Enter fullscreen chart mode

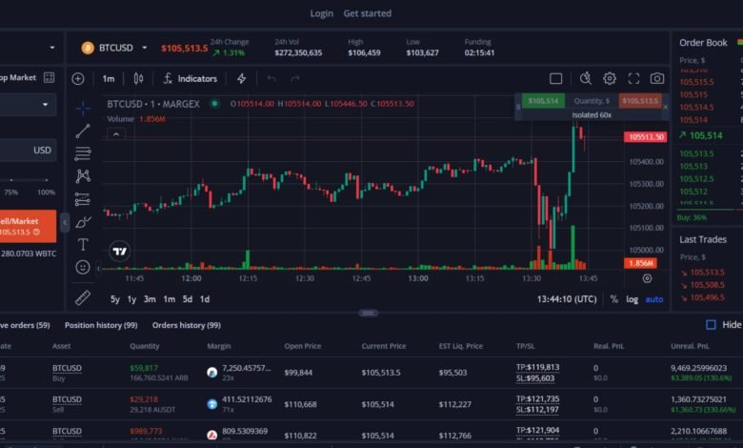[633, 79]
